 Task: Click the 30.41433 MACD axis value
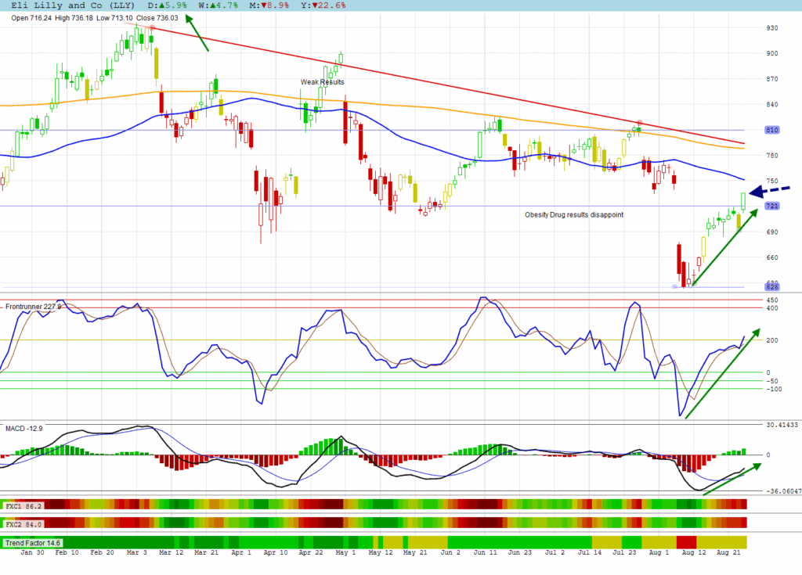[782, 425]
